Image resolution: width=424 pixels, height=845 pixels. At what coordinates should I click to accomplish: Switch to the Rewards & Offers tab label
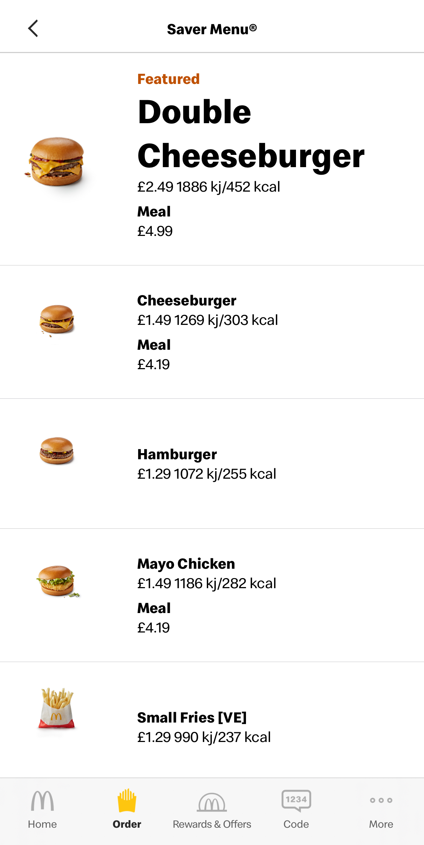212,824
